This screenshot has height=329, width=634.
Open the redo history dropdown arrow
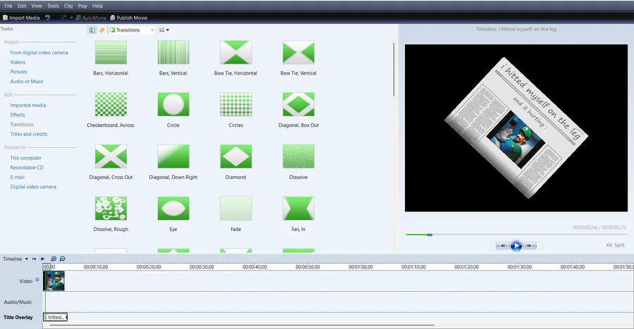point(72,18)
